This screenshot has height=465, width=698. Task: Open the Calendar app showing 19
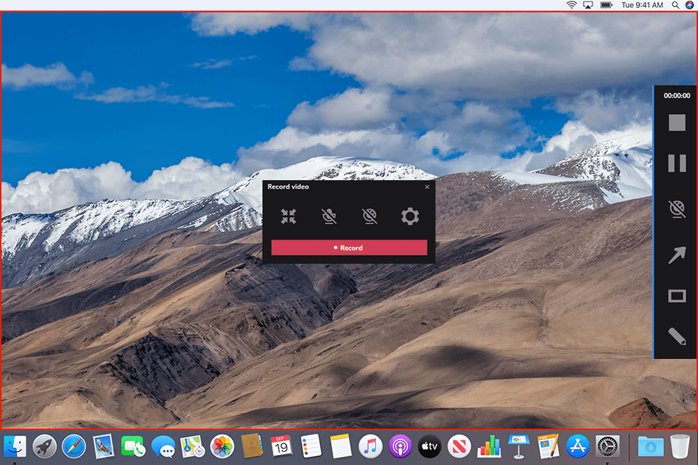pyautogui.click(x=281, y=446)
